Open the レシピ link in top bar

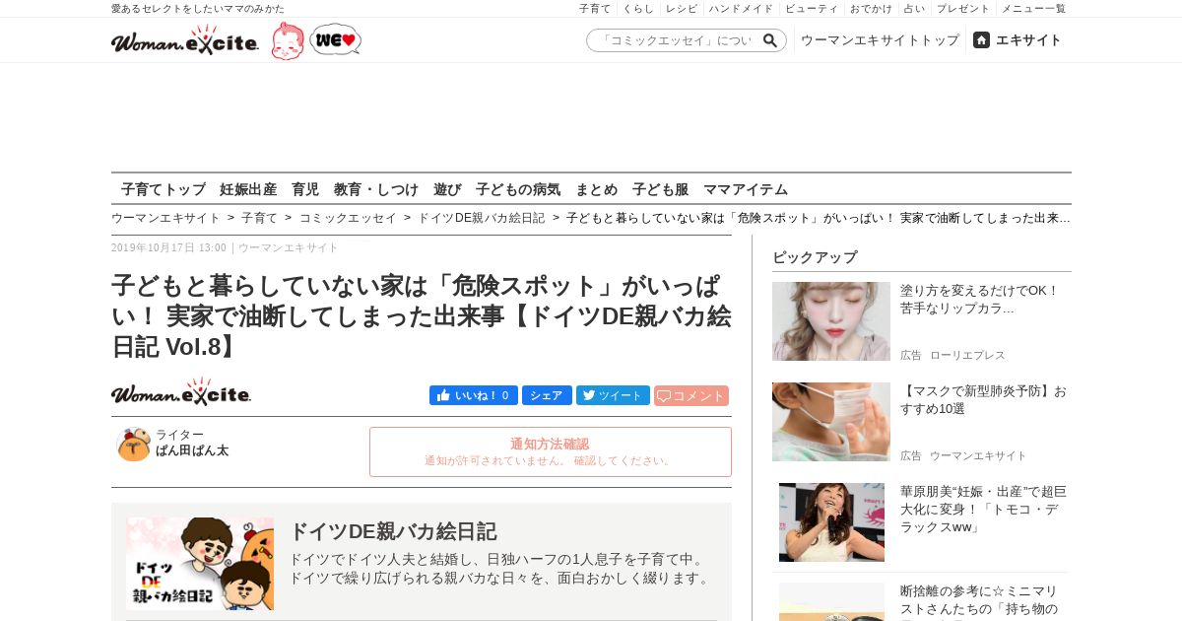(x=682, y=8)
